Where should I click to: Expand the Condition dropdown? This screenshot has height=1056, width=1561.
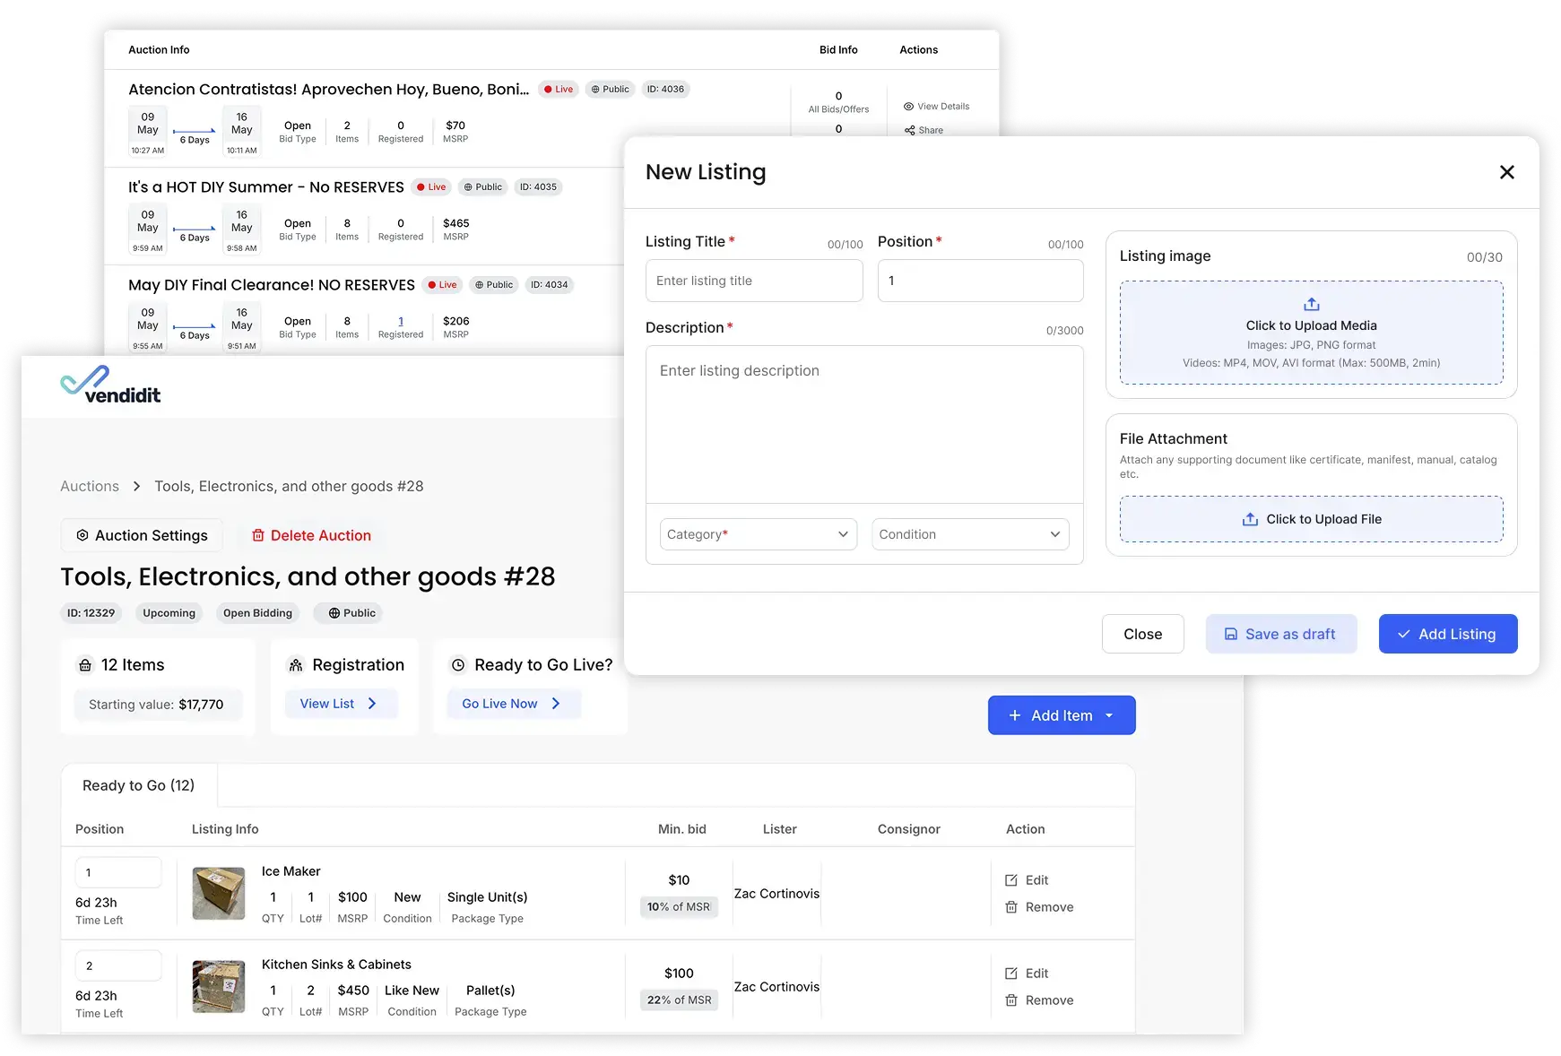(970, 534)
